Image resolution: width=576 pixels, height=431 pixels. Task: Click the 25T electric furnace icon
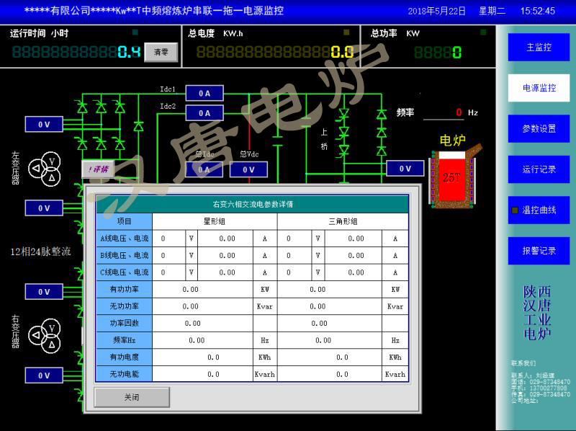[451, 177]
